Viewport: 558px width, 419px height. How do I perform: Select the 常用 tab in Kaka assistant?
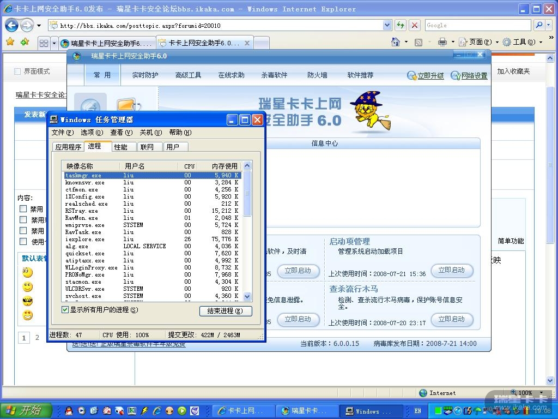click(102, 75)
